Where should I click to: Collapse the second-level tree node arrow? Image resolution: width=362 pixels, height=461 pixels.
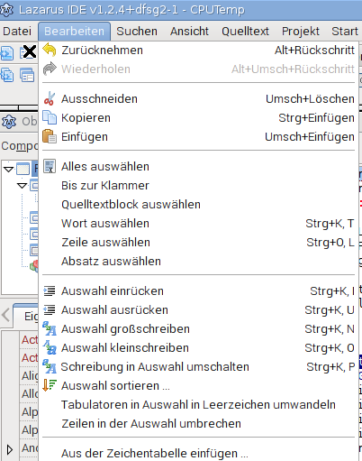pyautogui.click(x=22, y=186)
